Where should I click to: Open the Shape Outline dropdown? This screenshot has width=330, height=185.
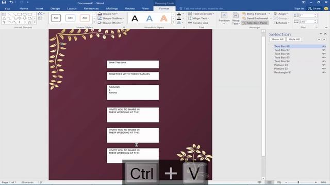pos(111,18)
